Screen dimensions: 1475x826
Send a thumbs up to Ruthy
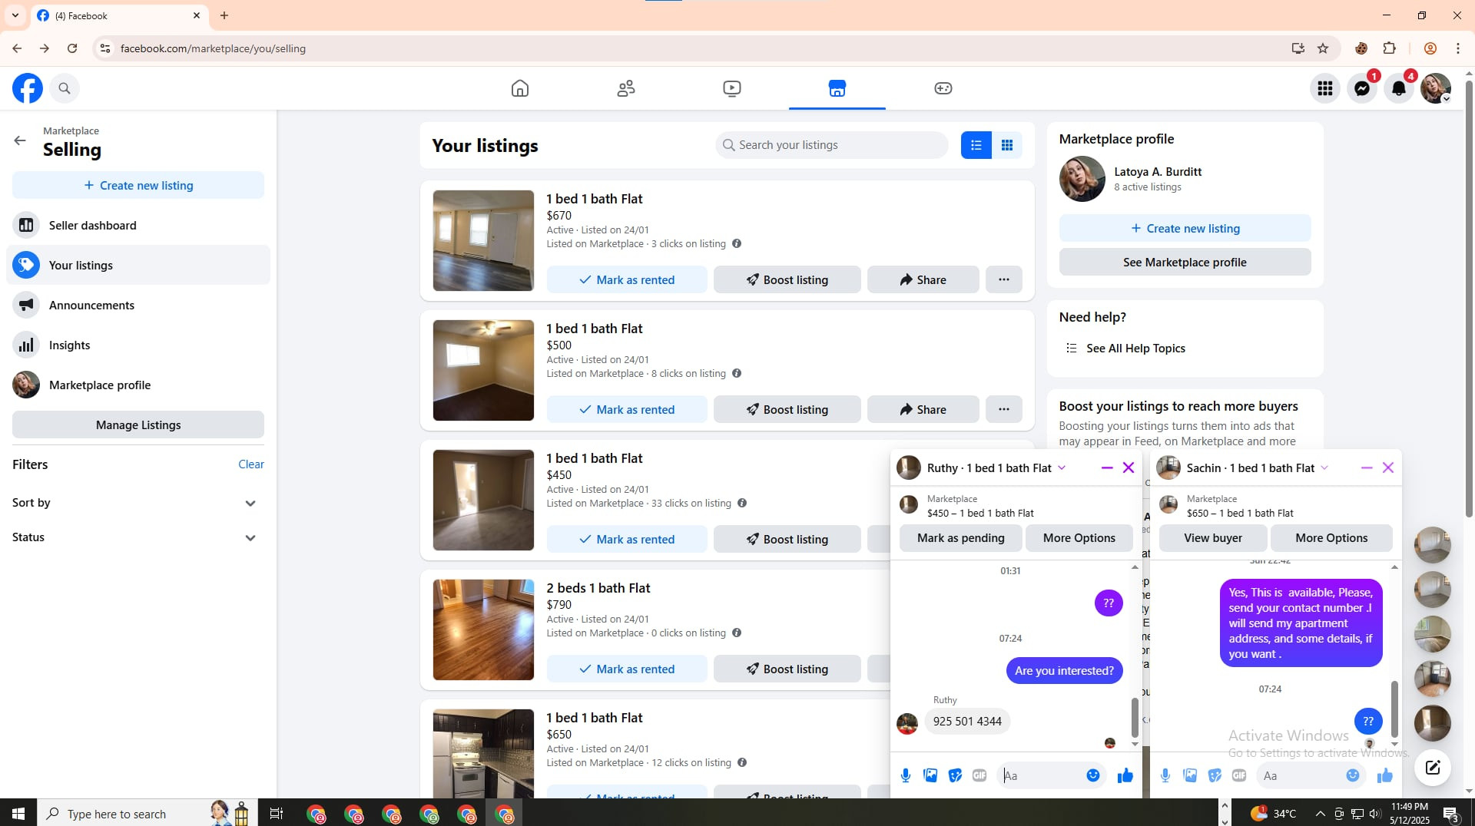click(x=1125, y=775)
